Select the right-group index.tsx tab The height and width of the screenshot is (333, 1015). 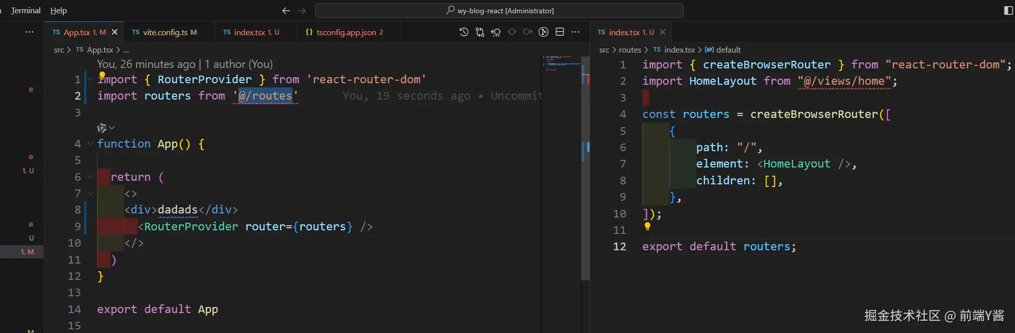point(631,32)
